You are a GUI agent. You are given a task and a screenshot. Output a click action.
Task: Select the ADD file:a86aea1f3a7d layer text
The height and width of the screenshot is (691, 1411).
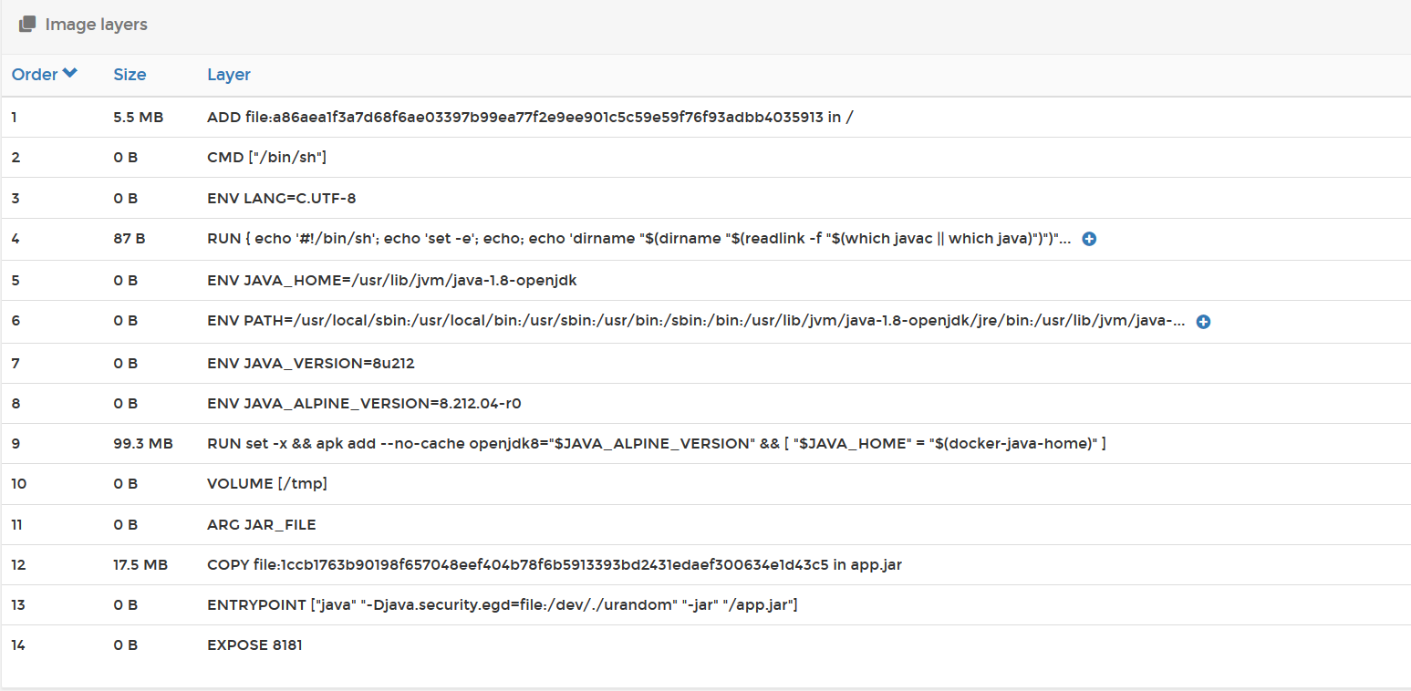point(530,117)
